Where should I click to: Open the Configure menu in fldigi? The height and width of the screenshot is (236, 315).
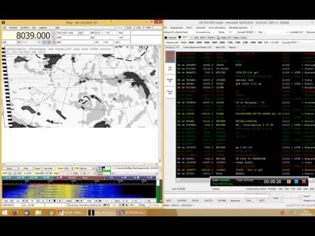[25, 28]
